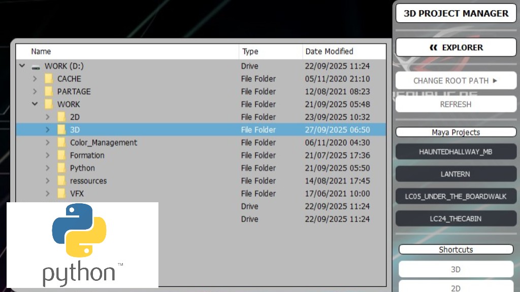This screenshot has width=520, height=292.
Task: Sort by Date Modified column header
Action: coord(329,51)
